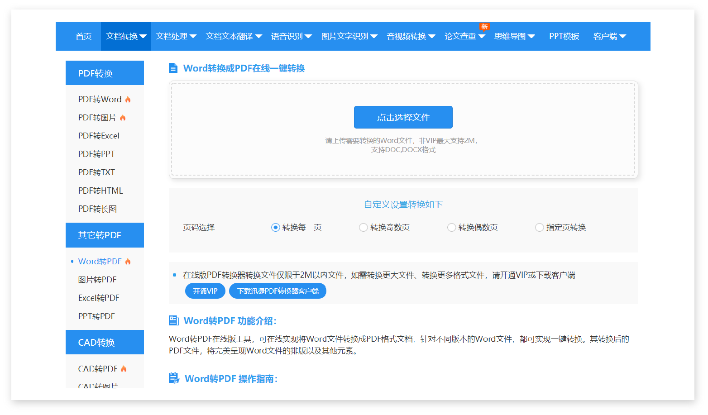This screenshot has width=708, height=415.
Task: Click the dashed file drop area
Action: coord(403,129)
